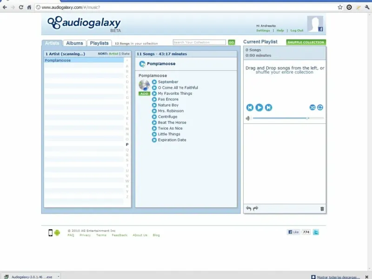
Task: Play the Centrifuge track
Action: tap(154, 117)
